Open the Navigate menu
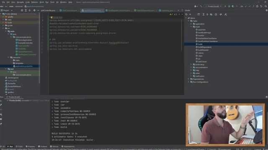 tap(20, 2)
